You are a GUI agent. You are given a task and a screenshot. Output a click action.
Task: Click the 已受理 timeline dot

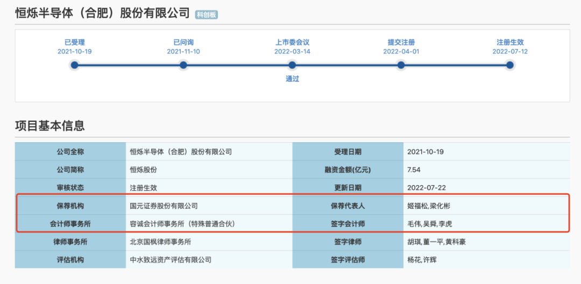(74, 65)
